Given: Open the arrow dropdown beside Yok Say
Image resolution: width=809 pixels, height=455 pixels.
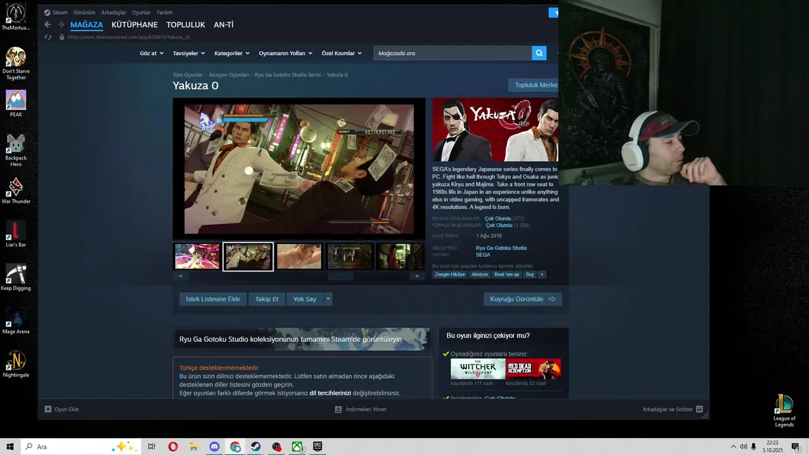Looking at the screenshot, I should [x=328, y=299].
